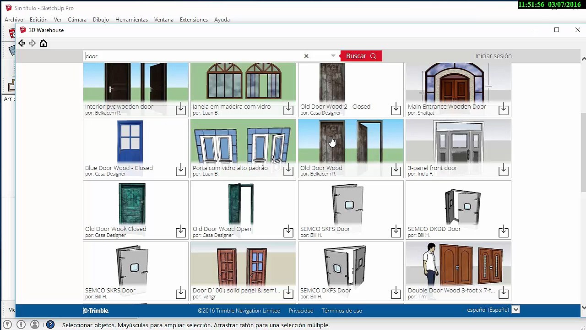
Task: Go back with the left arrow icon
Action: pyautogui.click(x=22, y=43)
